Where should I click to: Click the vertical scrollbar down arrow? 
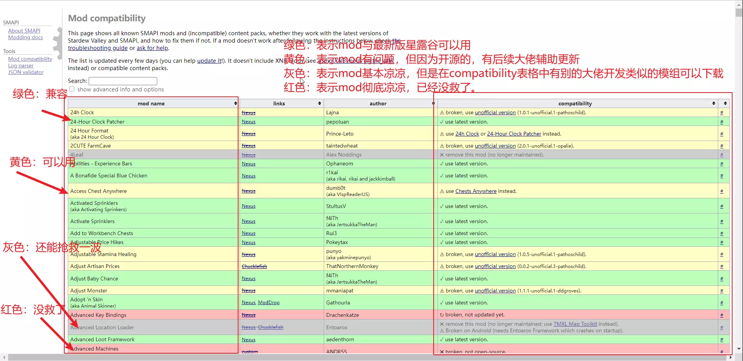739,349
